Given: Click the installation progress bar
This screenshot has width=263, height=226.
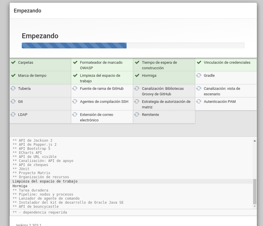Looking at the screenshot, I should (x=133, y=45).
